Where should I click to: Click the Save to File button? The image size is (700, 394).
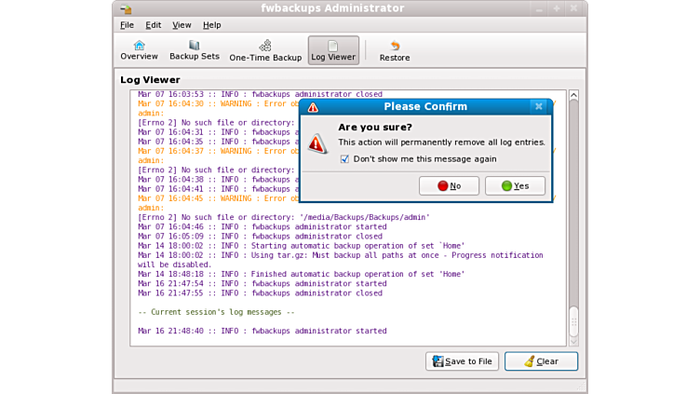click(462, 361)
